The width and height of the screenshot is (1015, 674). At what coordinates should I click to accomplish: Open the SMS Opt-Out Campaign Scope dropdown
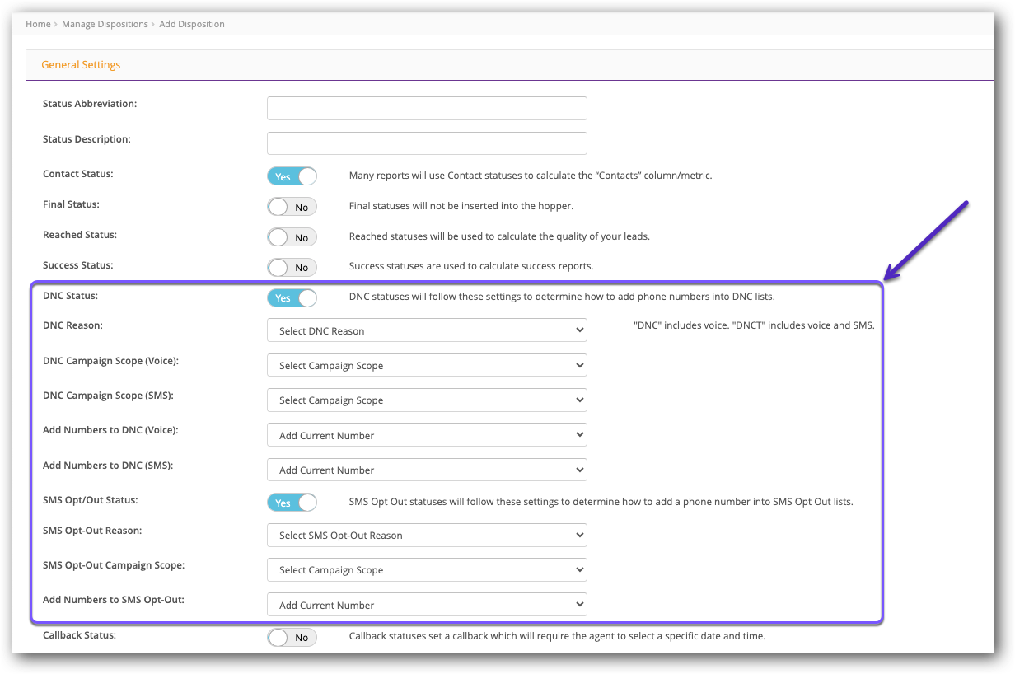click(427, 569)
